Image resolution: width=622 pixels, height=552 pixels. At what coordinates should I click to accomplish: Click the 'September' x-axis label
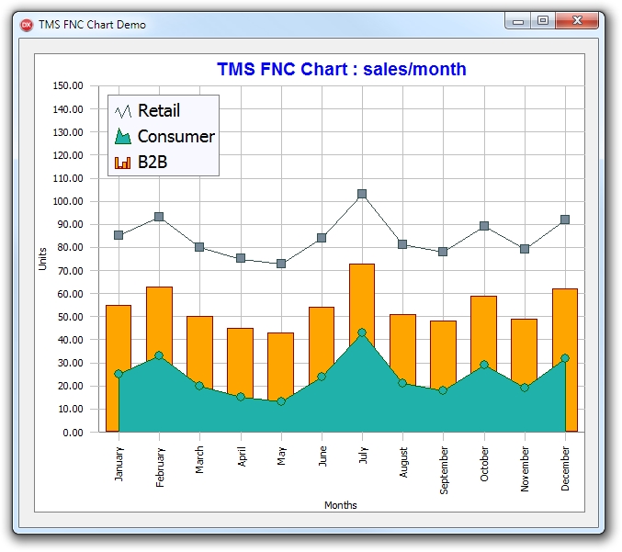point(444,470)
